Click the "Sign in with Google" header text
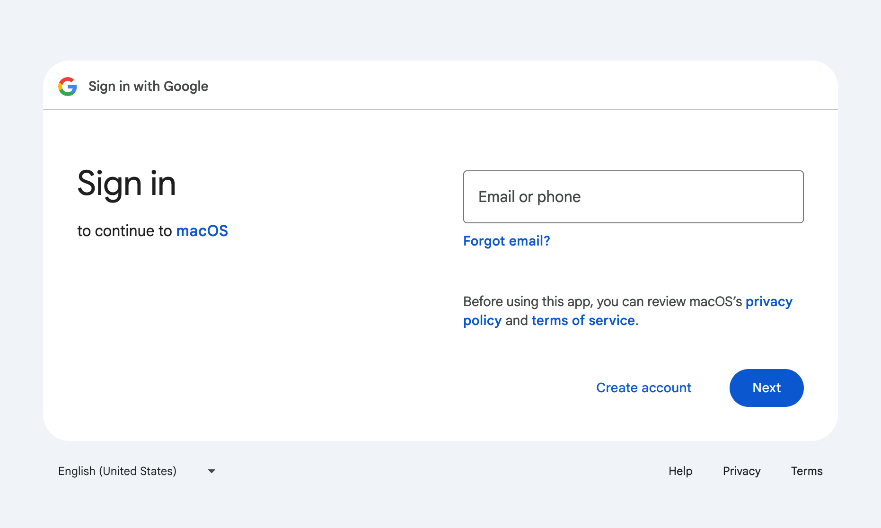The image size is (881, 528). (148, 86)
